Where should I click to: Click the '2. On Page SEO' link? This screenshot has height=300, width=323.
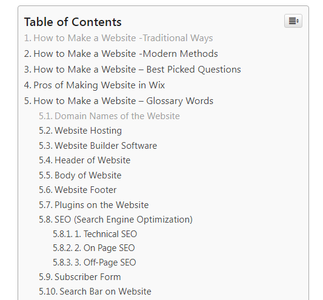click(x=94, y=248)
